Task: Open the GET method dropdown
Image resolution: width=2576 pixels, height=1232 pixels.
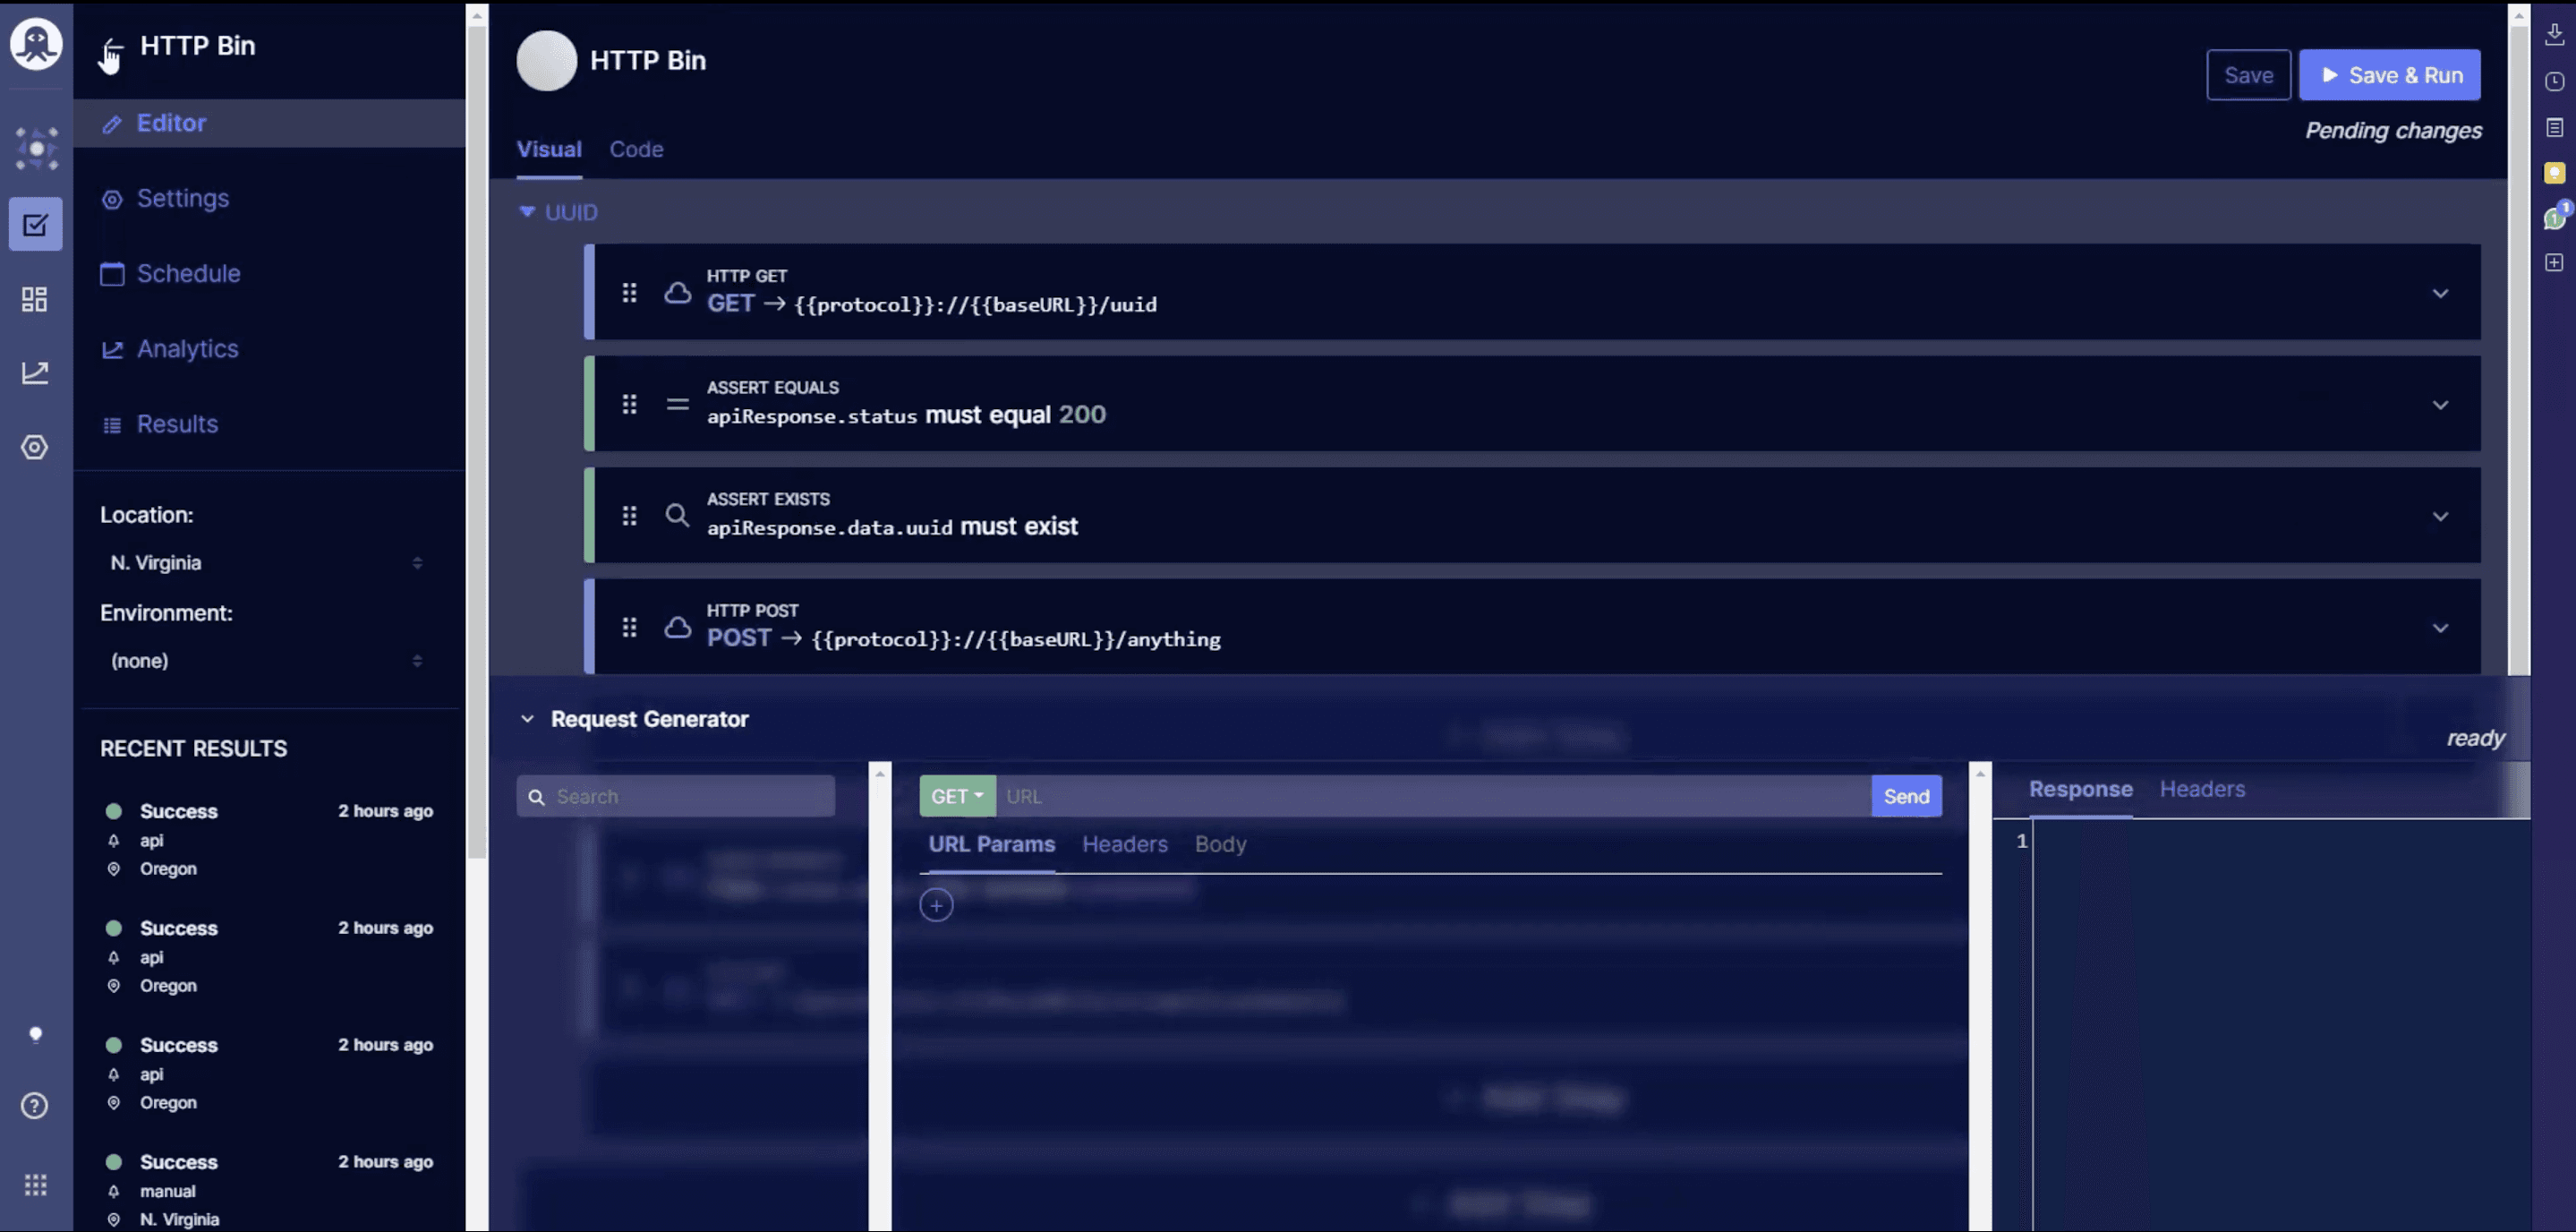Action: pyautogui.click(x=957, y=796)
